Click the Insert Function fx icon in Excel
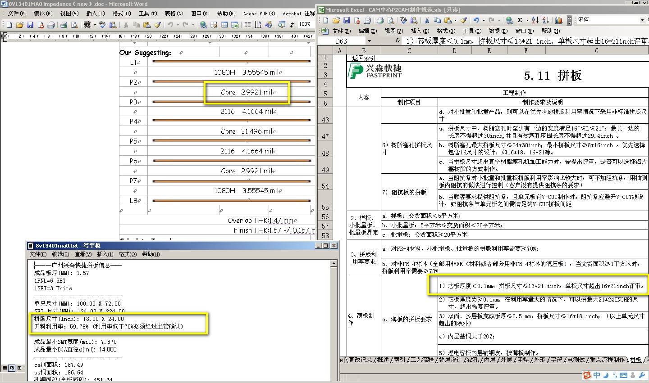649x383 pixels. (x=398, y=41)
